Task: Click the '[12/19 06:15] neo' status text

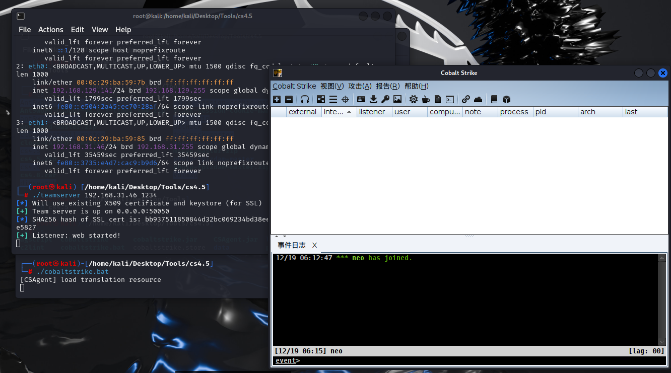Action: [x=309, y=351]
